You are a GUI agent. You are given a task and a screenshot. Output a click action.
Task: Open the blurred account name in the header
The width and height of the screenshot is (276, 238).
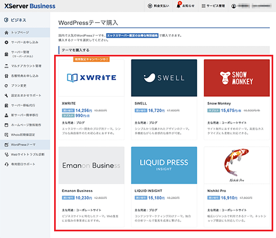coord(254,6)
